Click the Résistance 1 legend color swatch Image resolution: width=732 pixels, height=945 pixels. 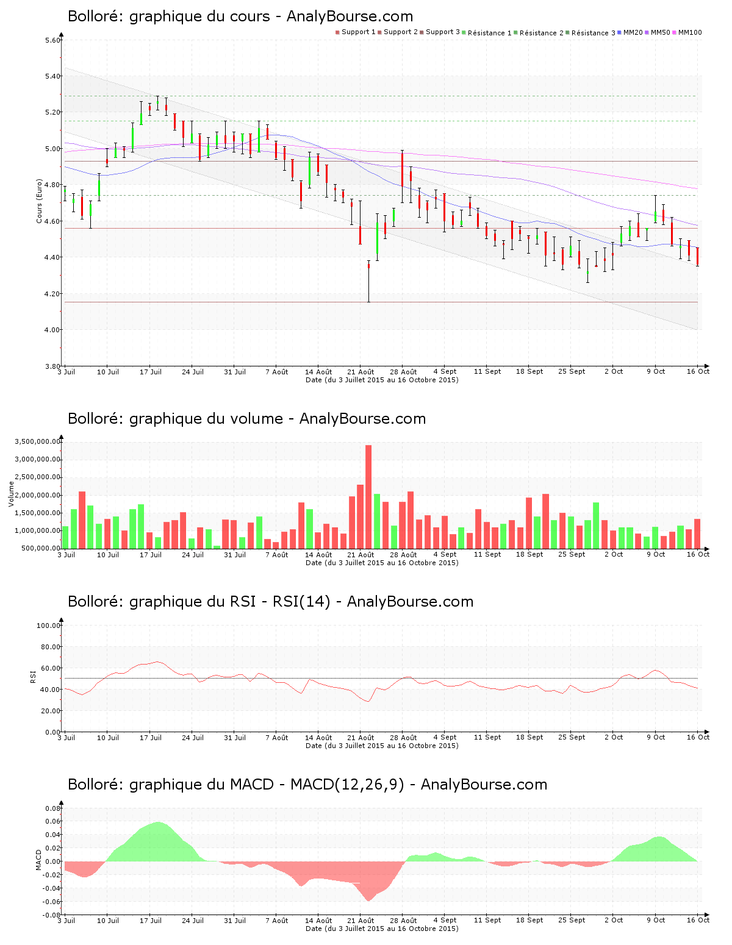coord(464,32)
